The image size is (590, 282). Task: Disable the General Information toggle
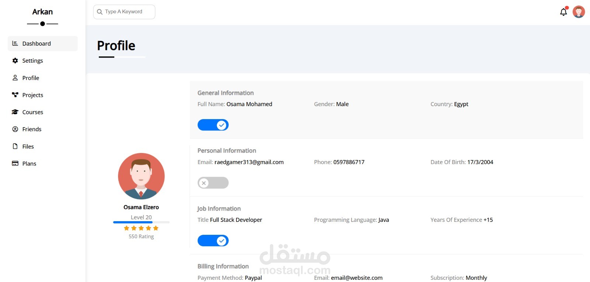[213, 125]
